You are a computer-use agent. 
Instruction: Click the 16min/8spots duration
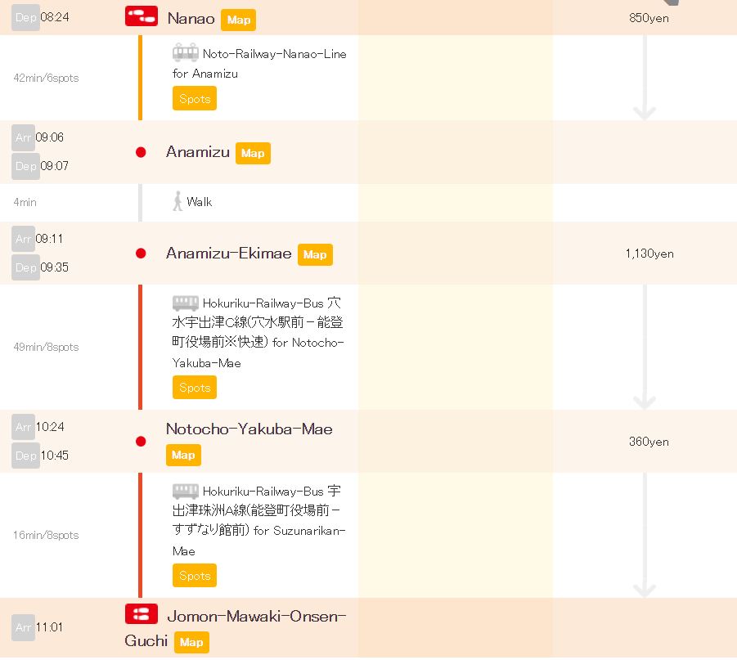[x=46, y=535]
